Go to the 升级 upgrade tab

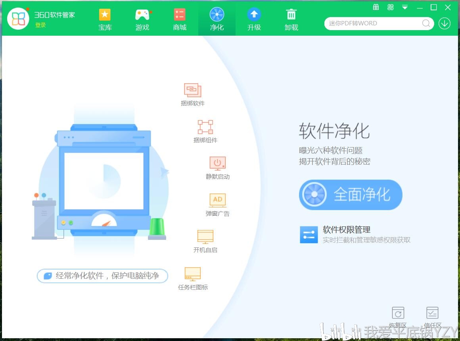point(254,20)
